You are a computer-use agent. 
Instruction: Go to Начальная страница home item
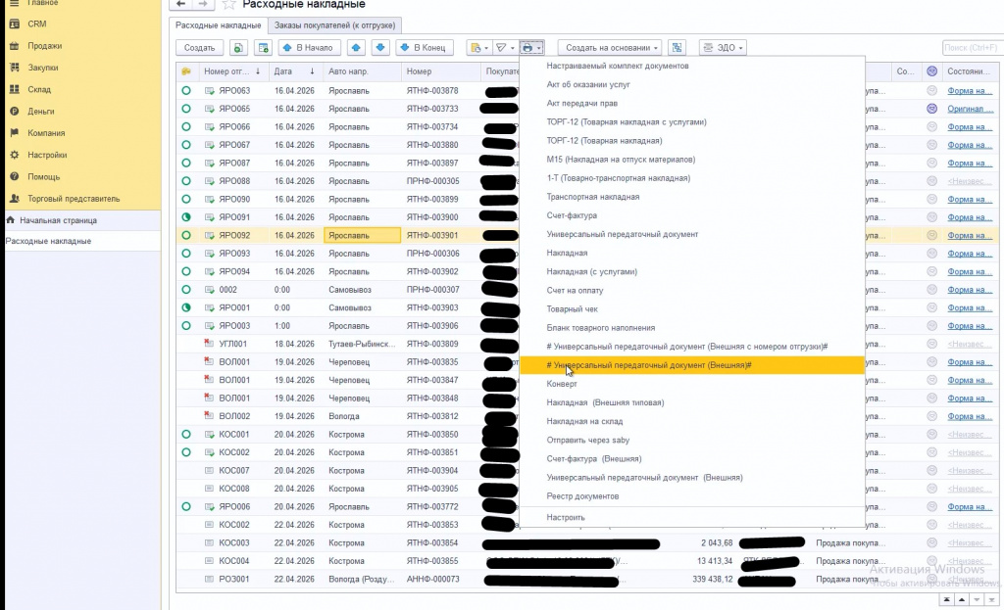[58, 220]
